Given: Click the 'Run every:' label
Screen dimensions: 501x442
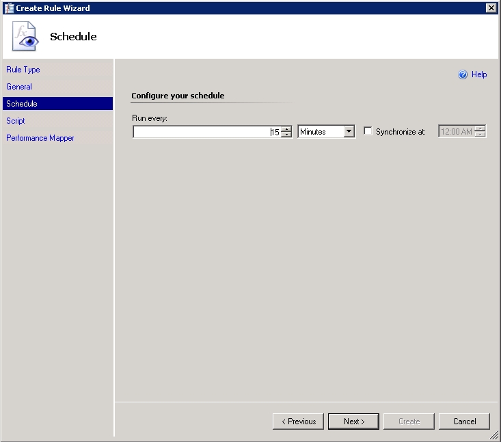Looking at the screenshot, I should (x=150, y=118).
